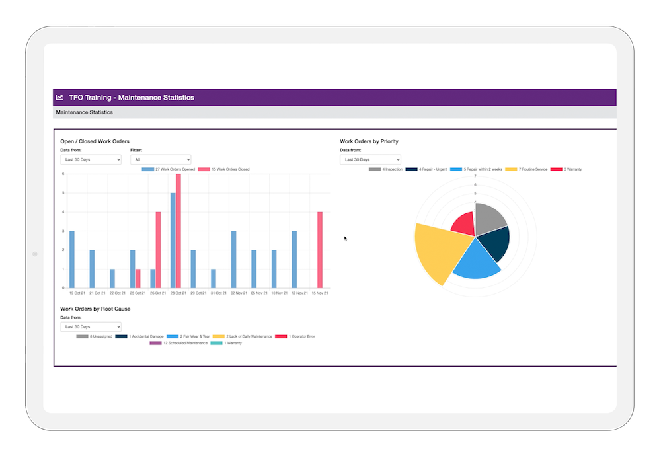Click the 'Open / Closed Work Orders' heading
Image resolution: width=661 pixels, height=456 pixels.
95,141
